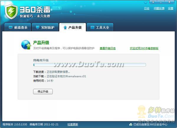
Task: Open the 工具大全 tools tab
Action: (x=100, y=27)
